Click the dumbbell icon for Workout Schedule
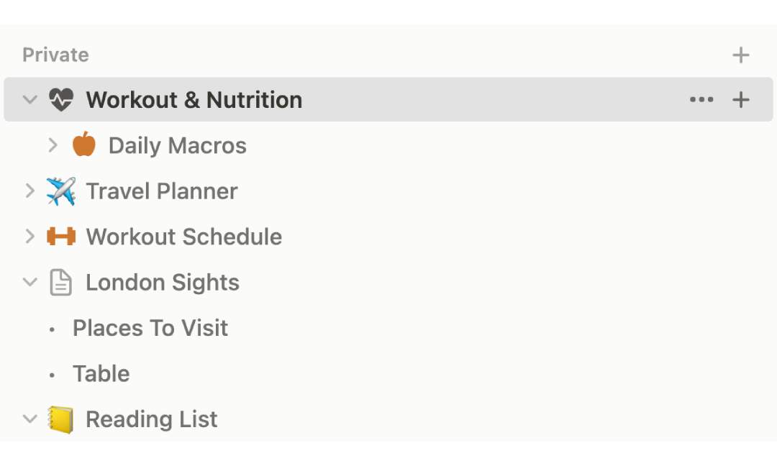Image resolution: width=777 pixels, height=466 pixels. 61,237
